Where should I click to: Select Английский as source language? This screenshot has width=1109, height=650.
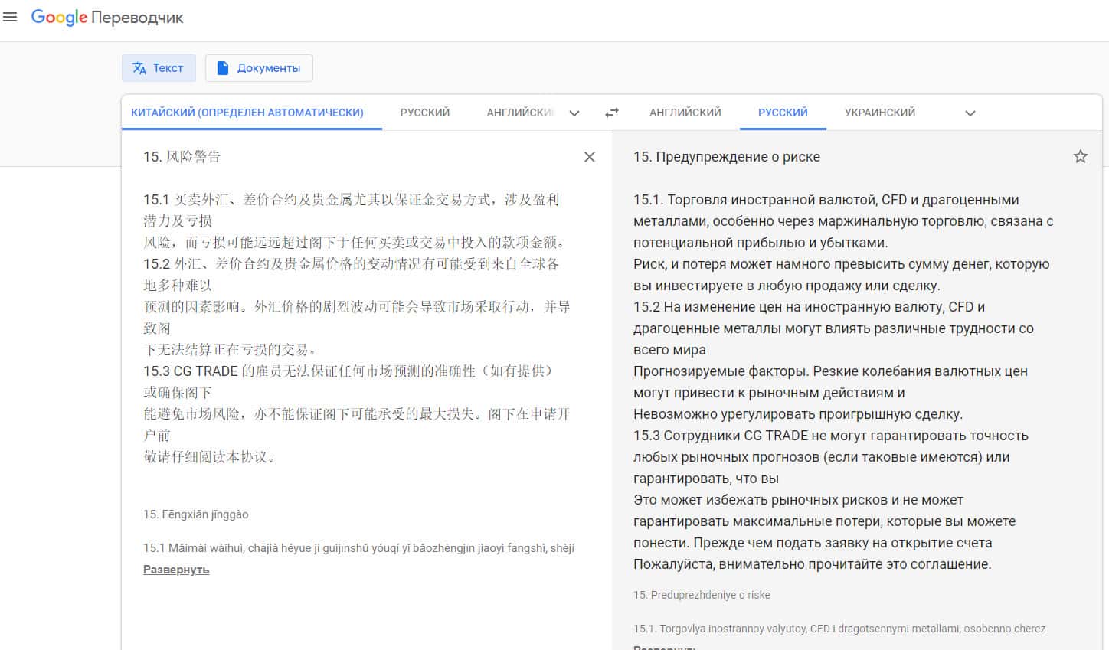pyautogui.click(x=519, y=113)
